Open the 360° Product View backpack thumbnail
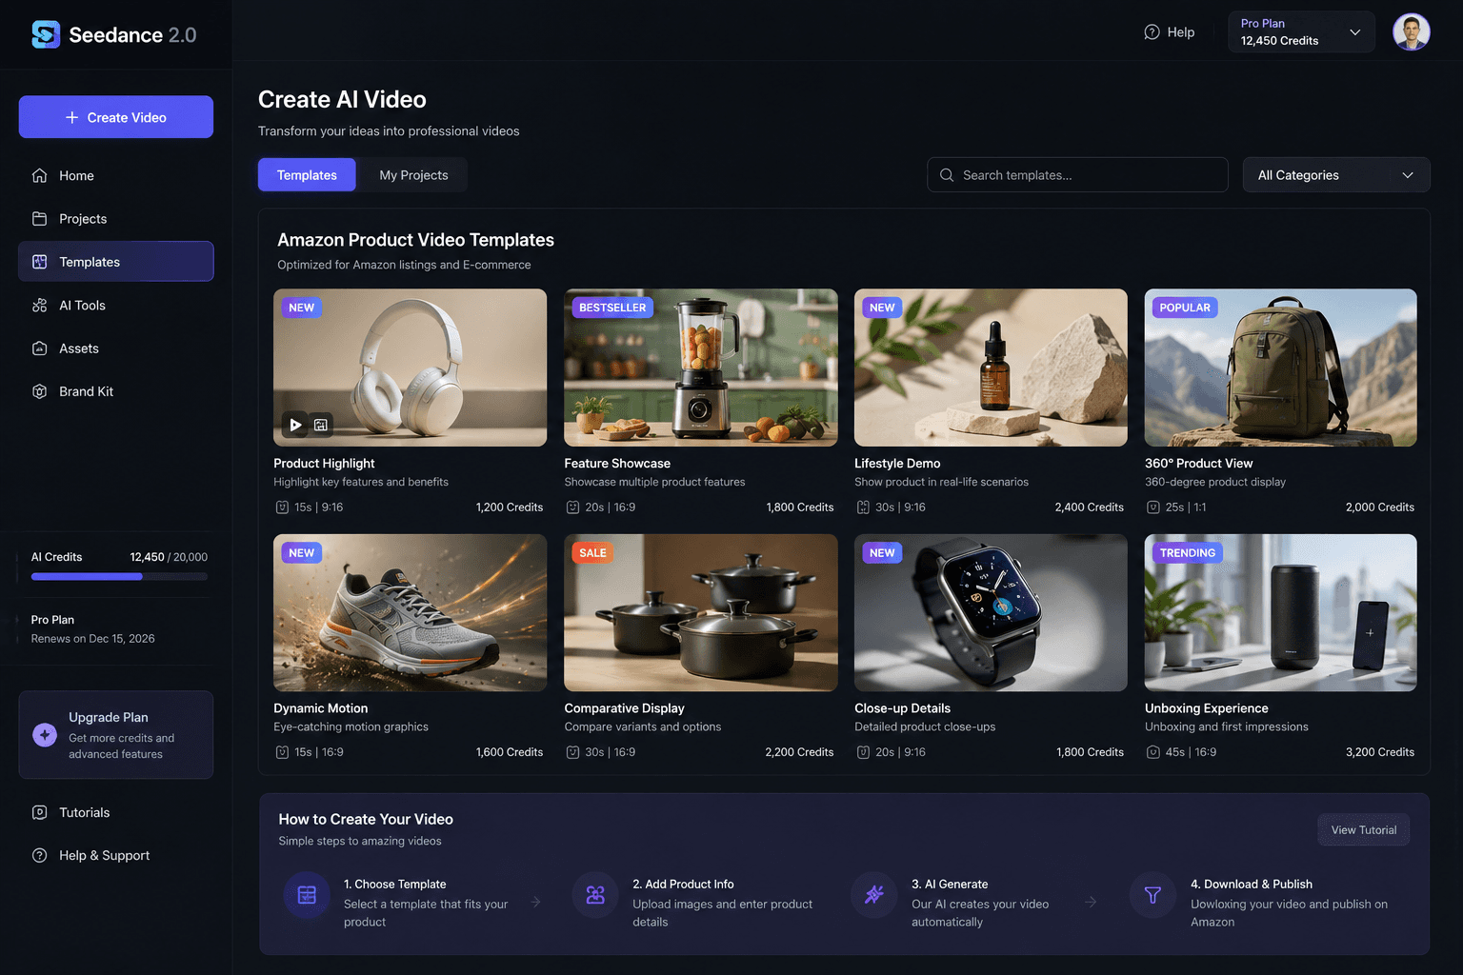Image resolution: width=1463 pixels, height=975 pixels. (1280, 368)
